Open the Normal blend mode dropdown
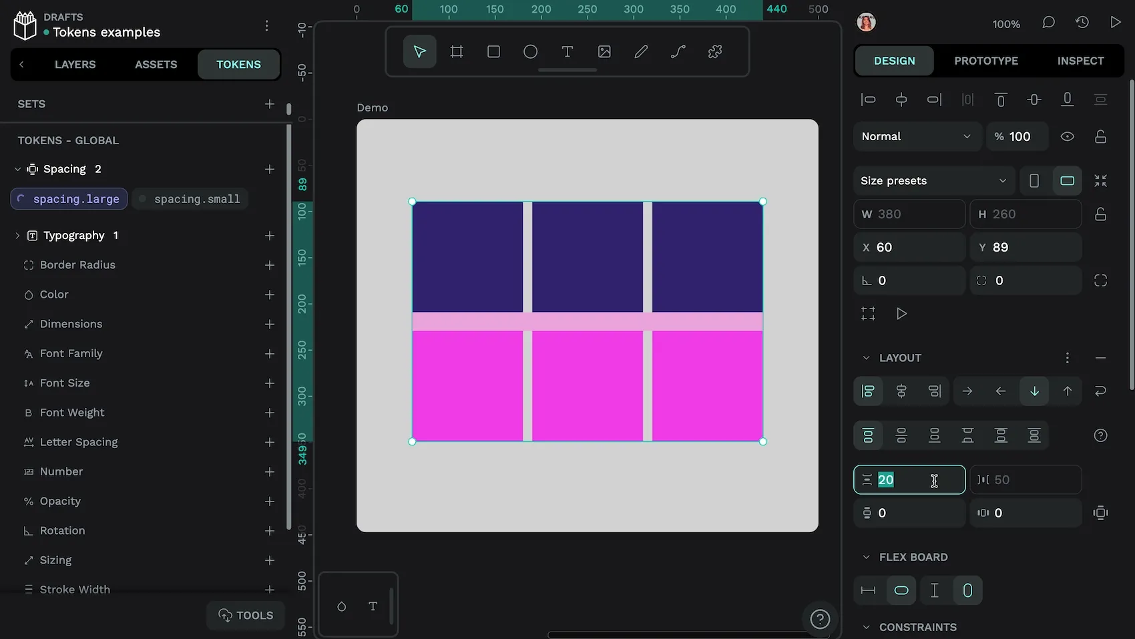Viewport: 1135px width, 639px height. pyautogui.click(x=917, y=136)
